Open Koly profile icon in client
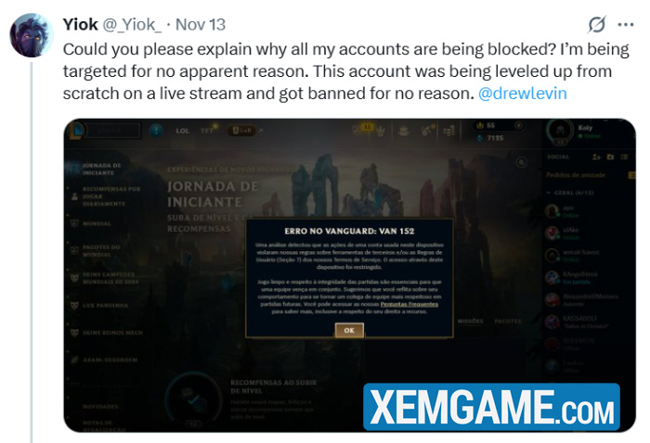Image resolution: width=650 pixels, height=443 pixels. pyautogui.click(x=560, y=131)
